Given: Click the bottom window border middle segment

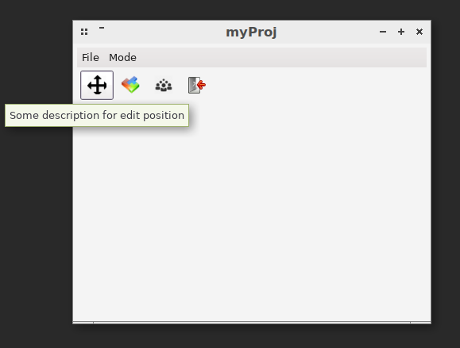Looking at the screenshot, I should (252, 323).
